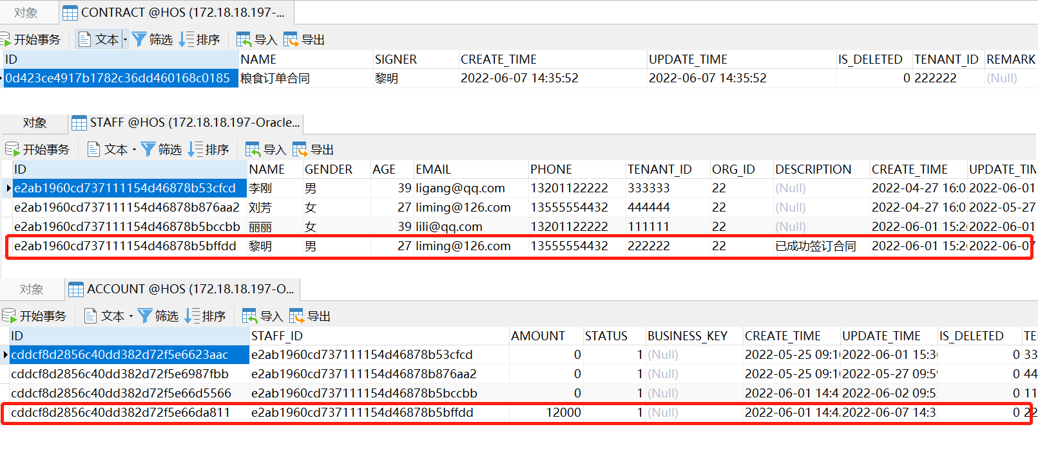Click the sort icon in the STAFF toolbar
This screenshot has width=1038, height=456.
(195, 149)
